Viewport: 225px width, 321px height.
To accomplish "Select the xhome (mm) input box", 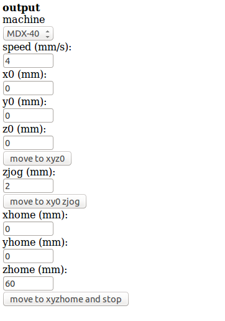I will [x=28, y=229].
